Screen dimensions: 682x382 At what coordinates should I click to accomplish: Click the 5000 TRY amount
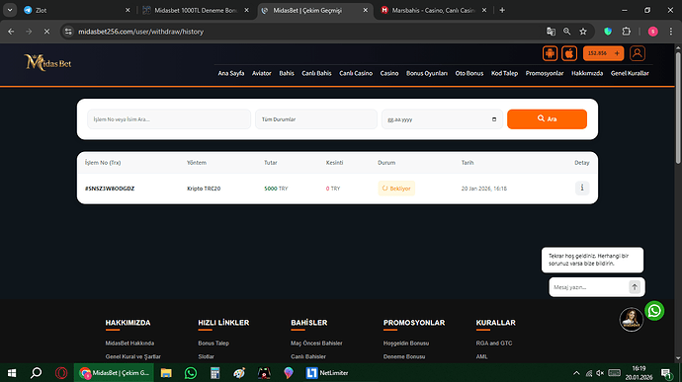[276, 189]
